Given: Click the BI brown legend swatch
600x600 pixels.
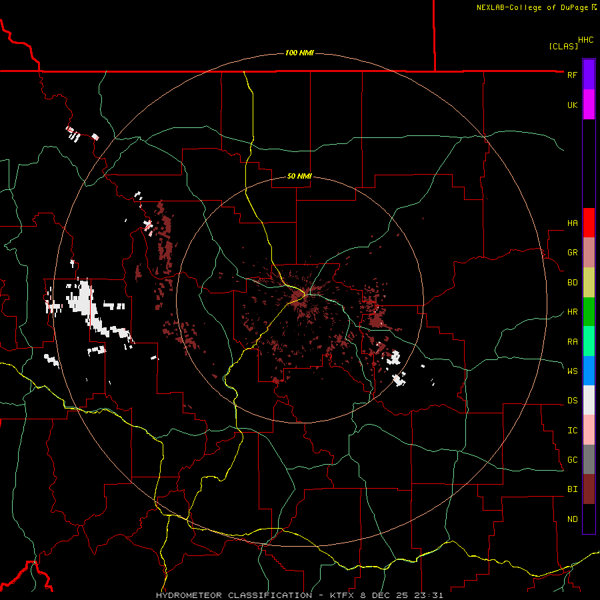Looking at the screenshot, I should click(x=589, y=489).
